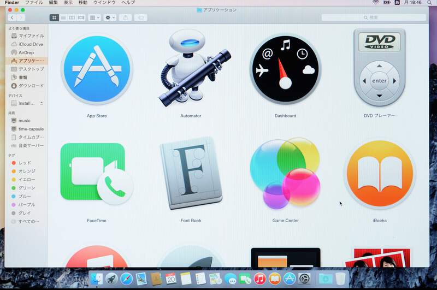Select マイファイル in the sidebar
437x290 pixels.
coord(27,35)
